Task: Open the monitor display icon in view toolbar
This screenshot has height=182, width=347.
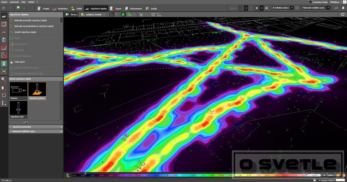Action: (343, 14)
